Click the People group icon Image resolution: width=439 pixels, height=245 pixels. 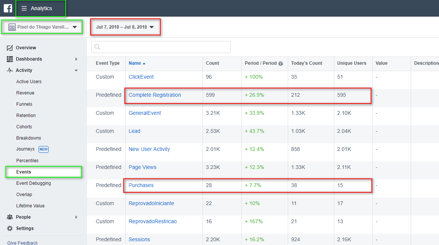[x=10, y=217]
